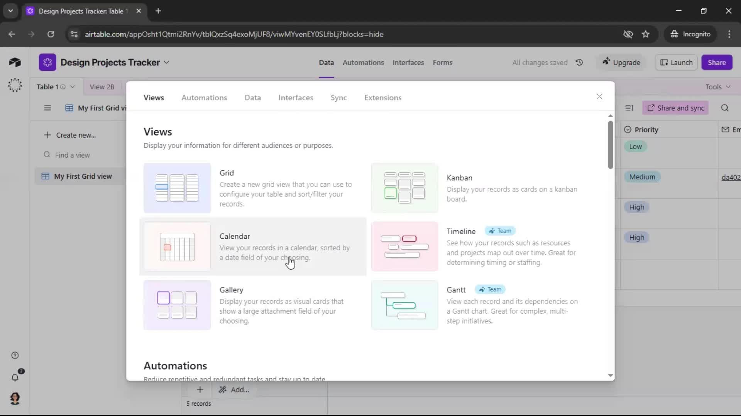
Task: Open notifications bell icon
Action: 15,377
